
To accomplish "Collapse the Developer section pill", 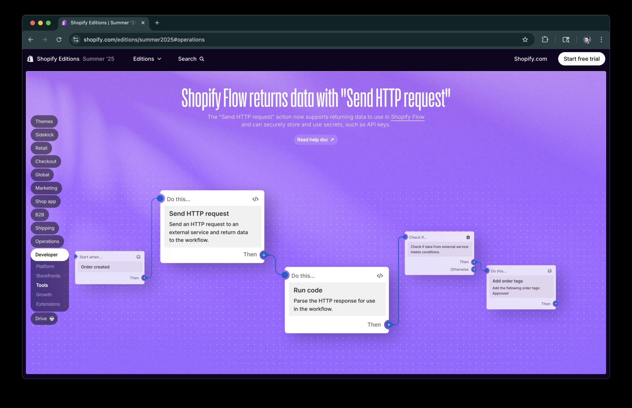I will tap(50, 255).
